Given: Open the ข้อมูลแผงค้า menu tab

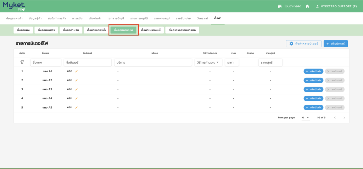Looking at the screenshot, I should pos(14,18).
